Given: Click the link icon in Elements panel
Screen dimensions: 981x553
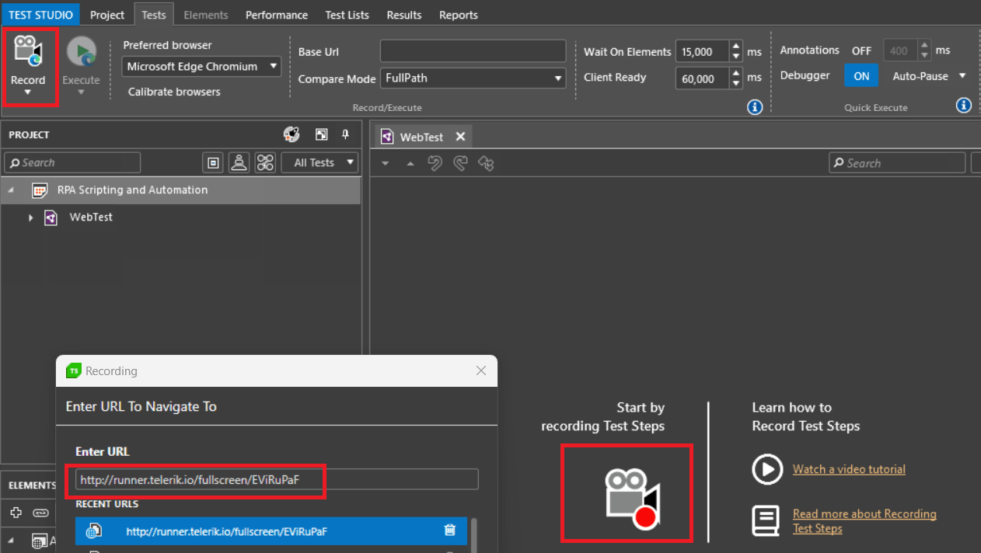Looking at the screenshot, I should tap(40, 513).
